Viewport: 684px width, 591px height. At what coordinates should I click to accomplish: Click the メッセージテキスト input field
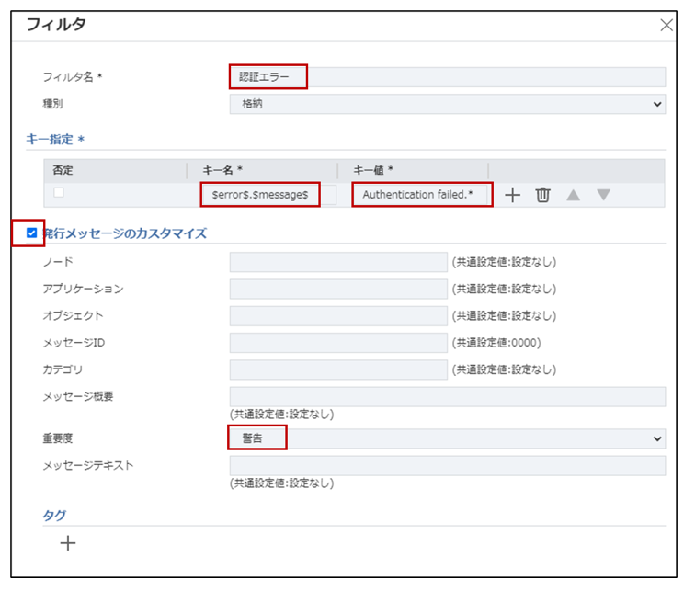point(447,465)
